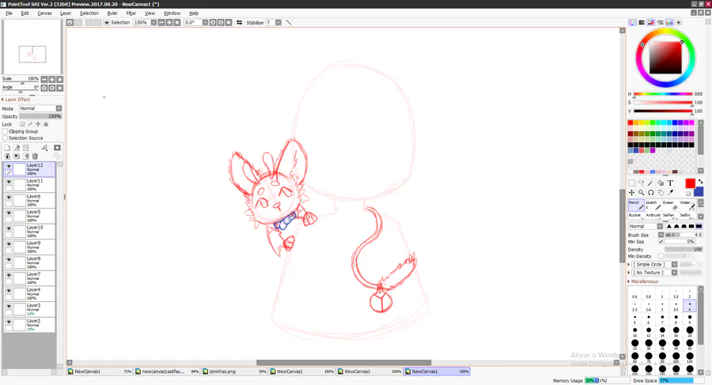Screen dimensions: 712x385
Task: Select the rectangular selection tool
Action: tap(631, 183)
